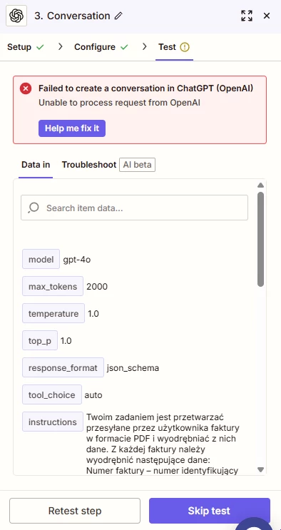Click the scrollbar up arrow in data panel
281x530 pixels.
[x=260, y=185]
